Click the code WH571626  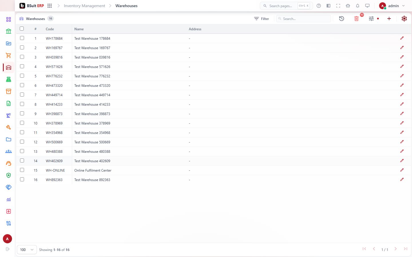54,67
